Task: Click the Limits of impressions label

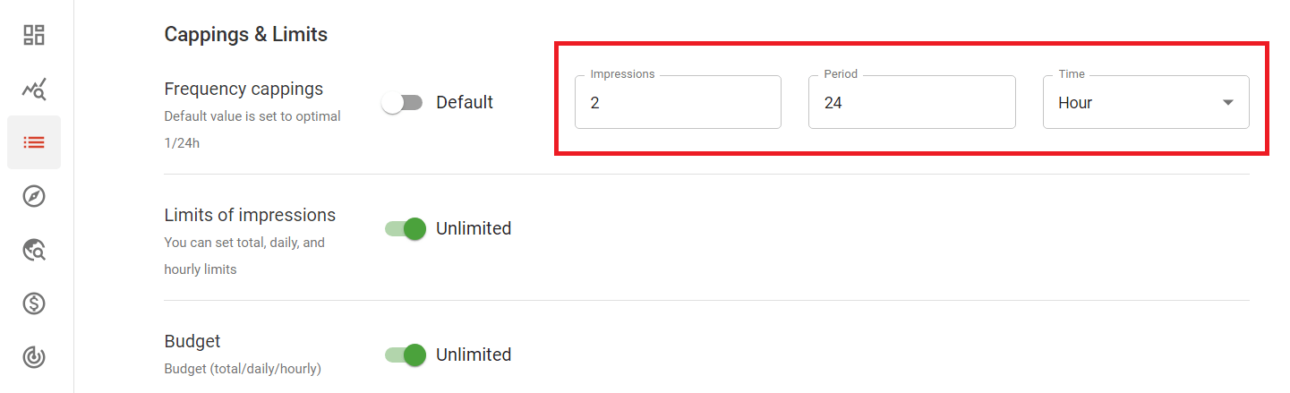Action: [250, 215]
